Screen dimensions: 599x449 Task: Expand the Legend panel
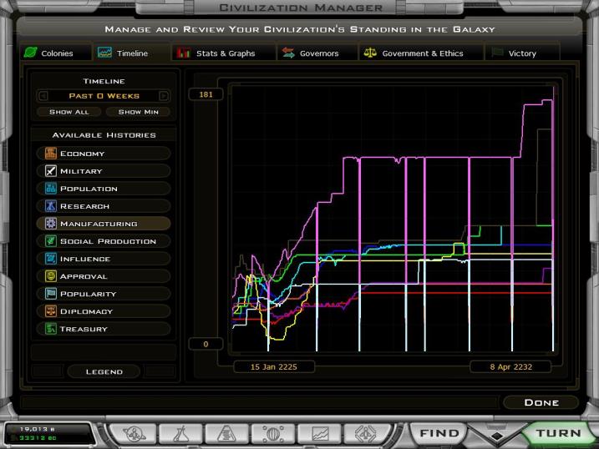[x=104, y=371]
